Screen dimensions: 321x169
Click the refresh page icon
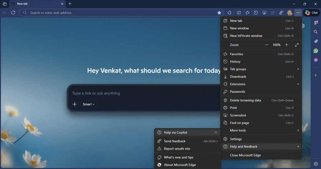point(13,13)
